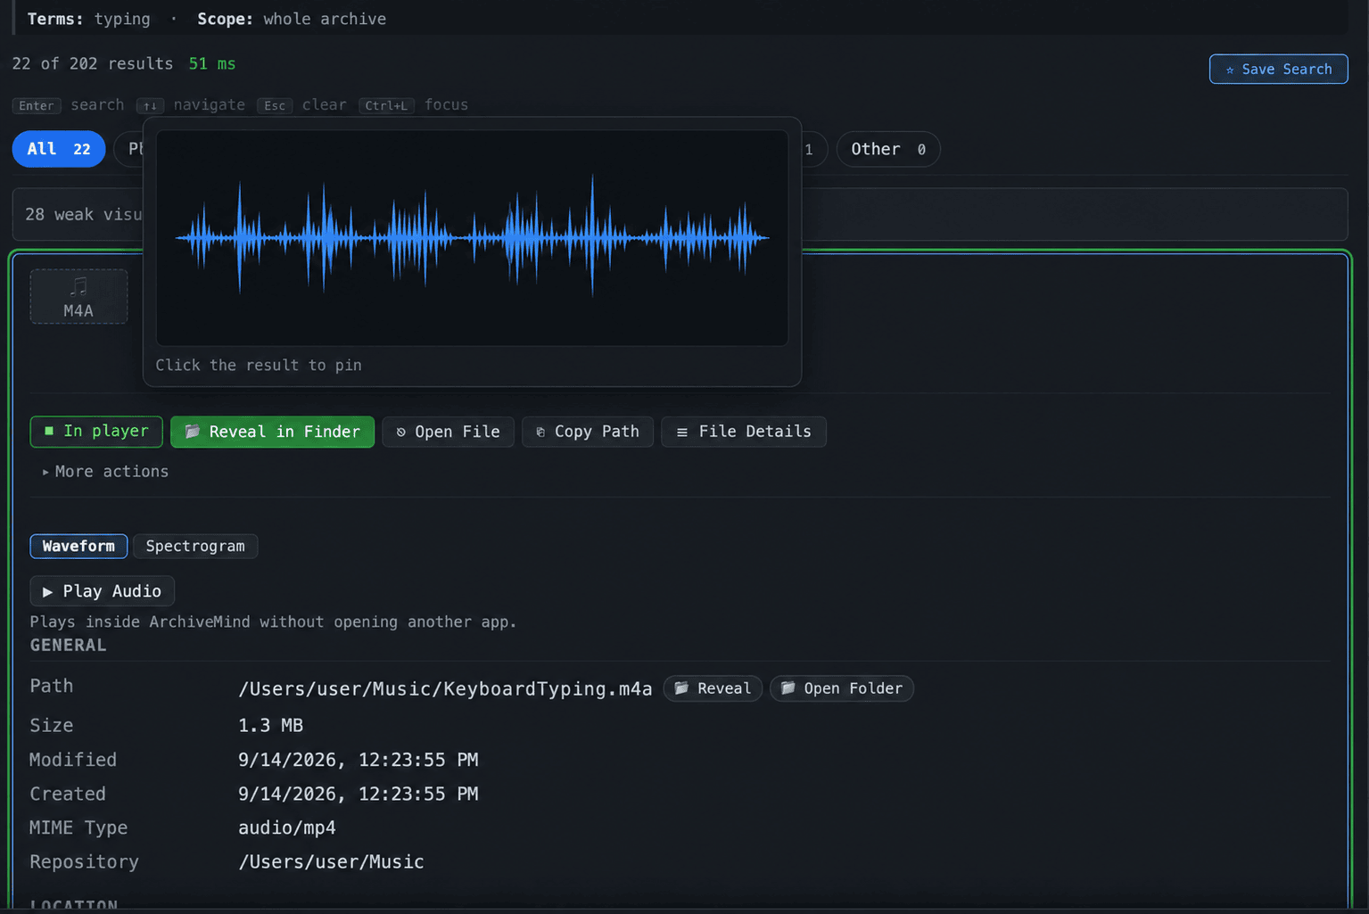The image size is (1369, 914).
Task: Click the Save Search button
Action: 1278,69
